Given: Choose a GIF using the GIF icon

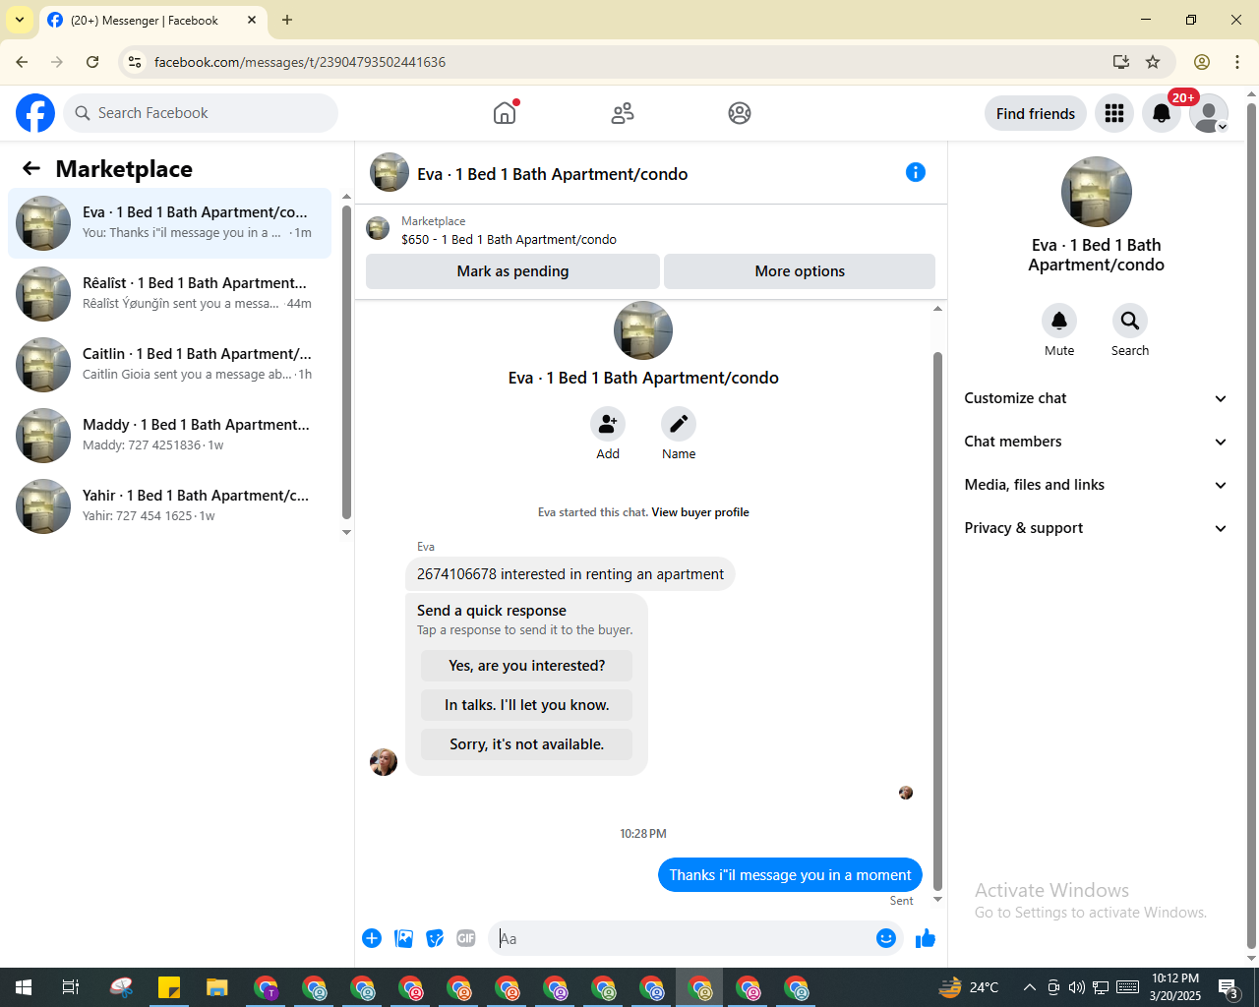Looking at the screenshot, I should tap(466, 938).
